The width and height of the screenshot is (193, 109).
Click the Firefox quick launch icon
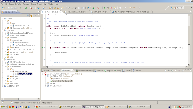pyautogui.click(x=10, y=107)
